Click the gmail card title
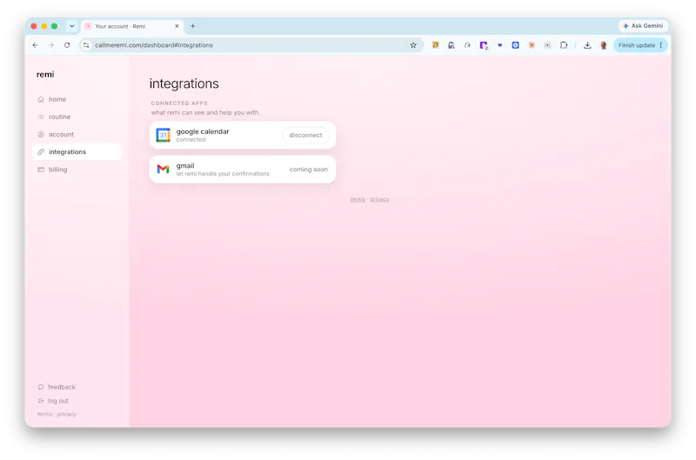The height and width of the screenshot is (460, 696). point(185,165)
